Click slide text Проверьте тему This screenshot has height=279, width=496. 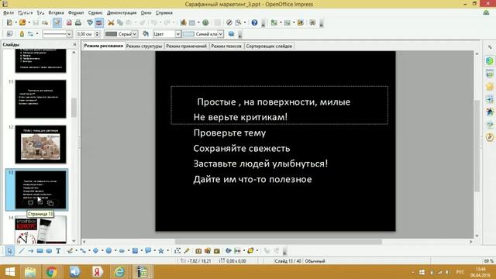pyautogui.click(x=229, y=133)
